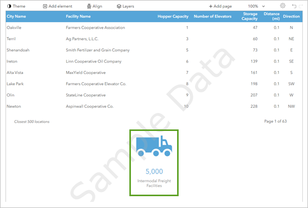
Task: Click the Facility Name column header
Action: (x=78, y=16)
